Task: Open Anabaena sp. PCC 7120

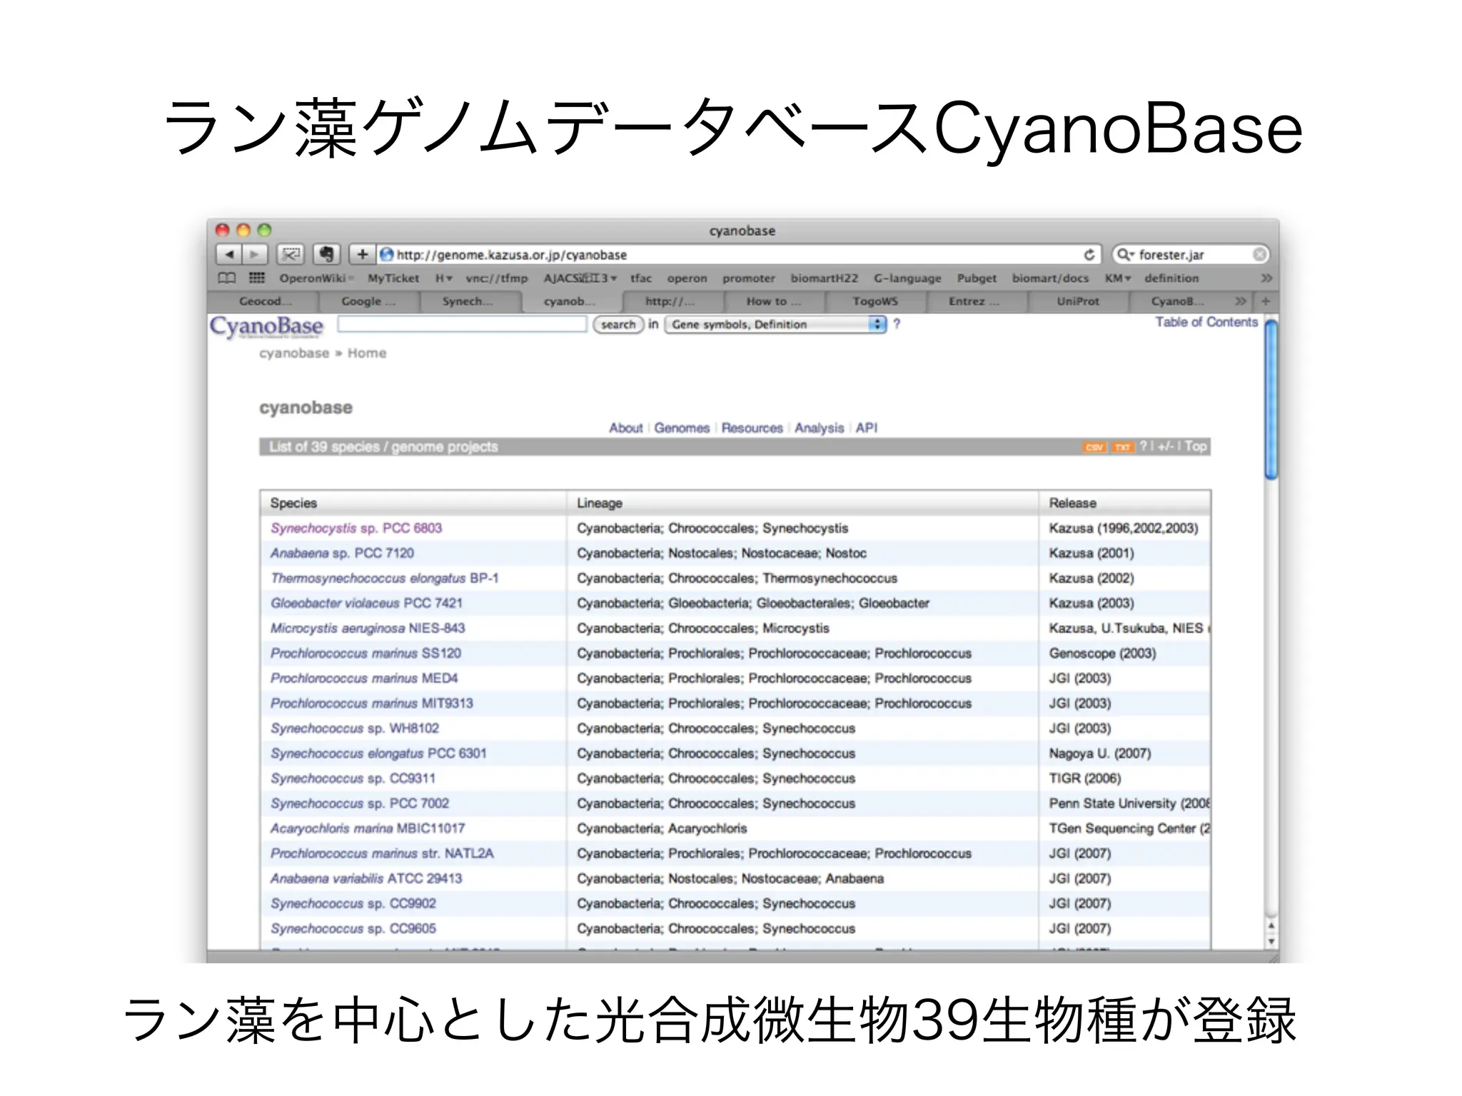Action: coord(342,554)
